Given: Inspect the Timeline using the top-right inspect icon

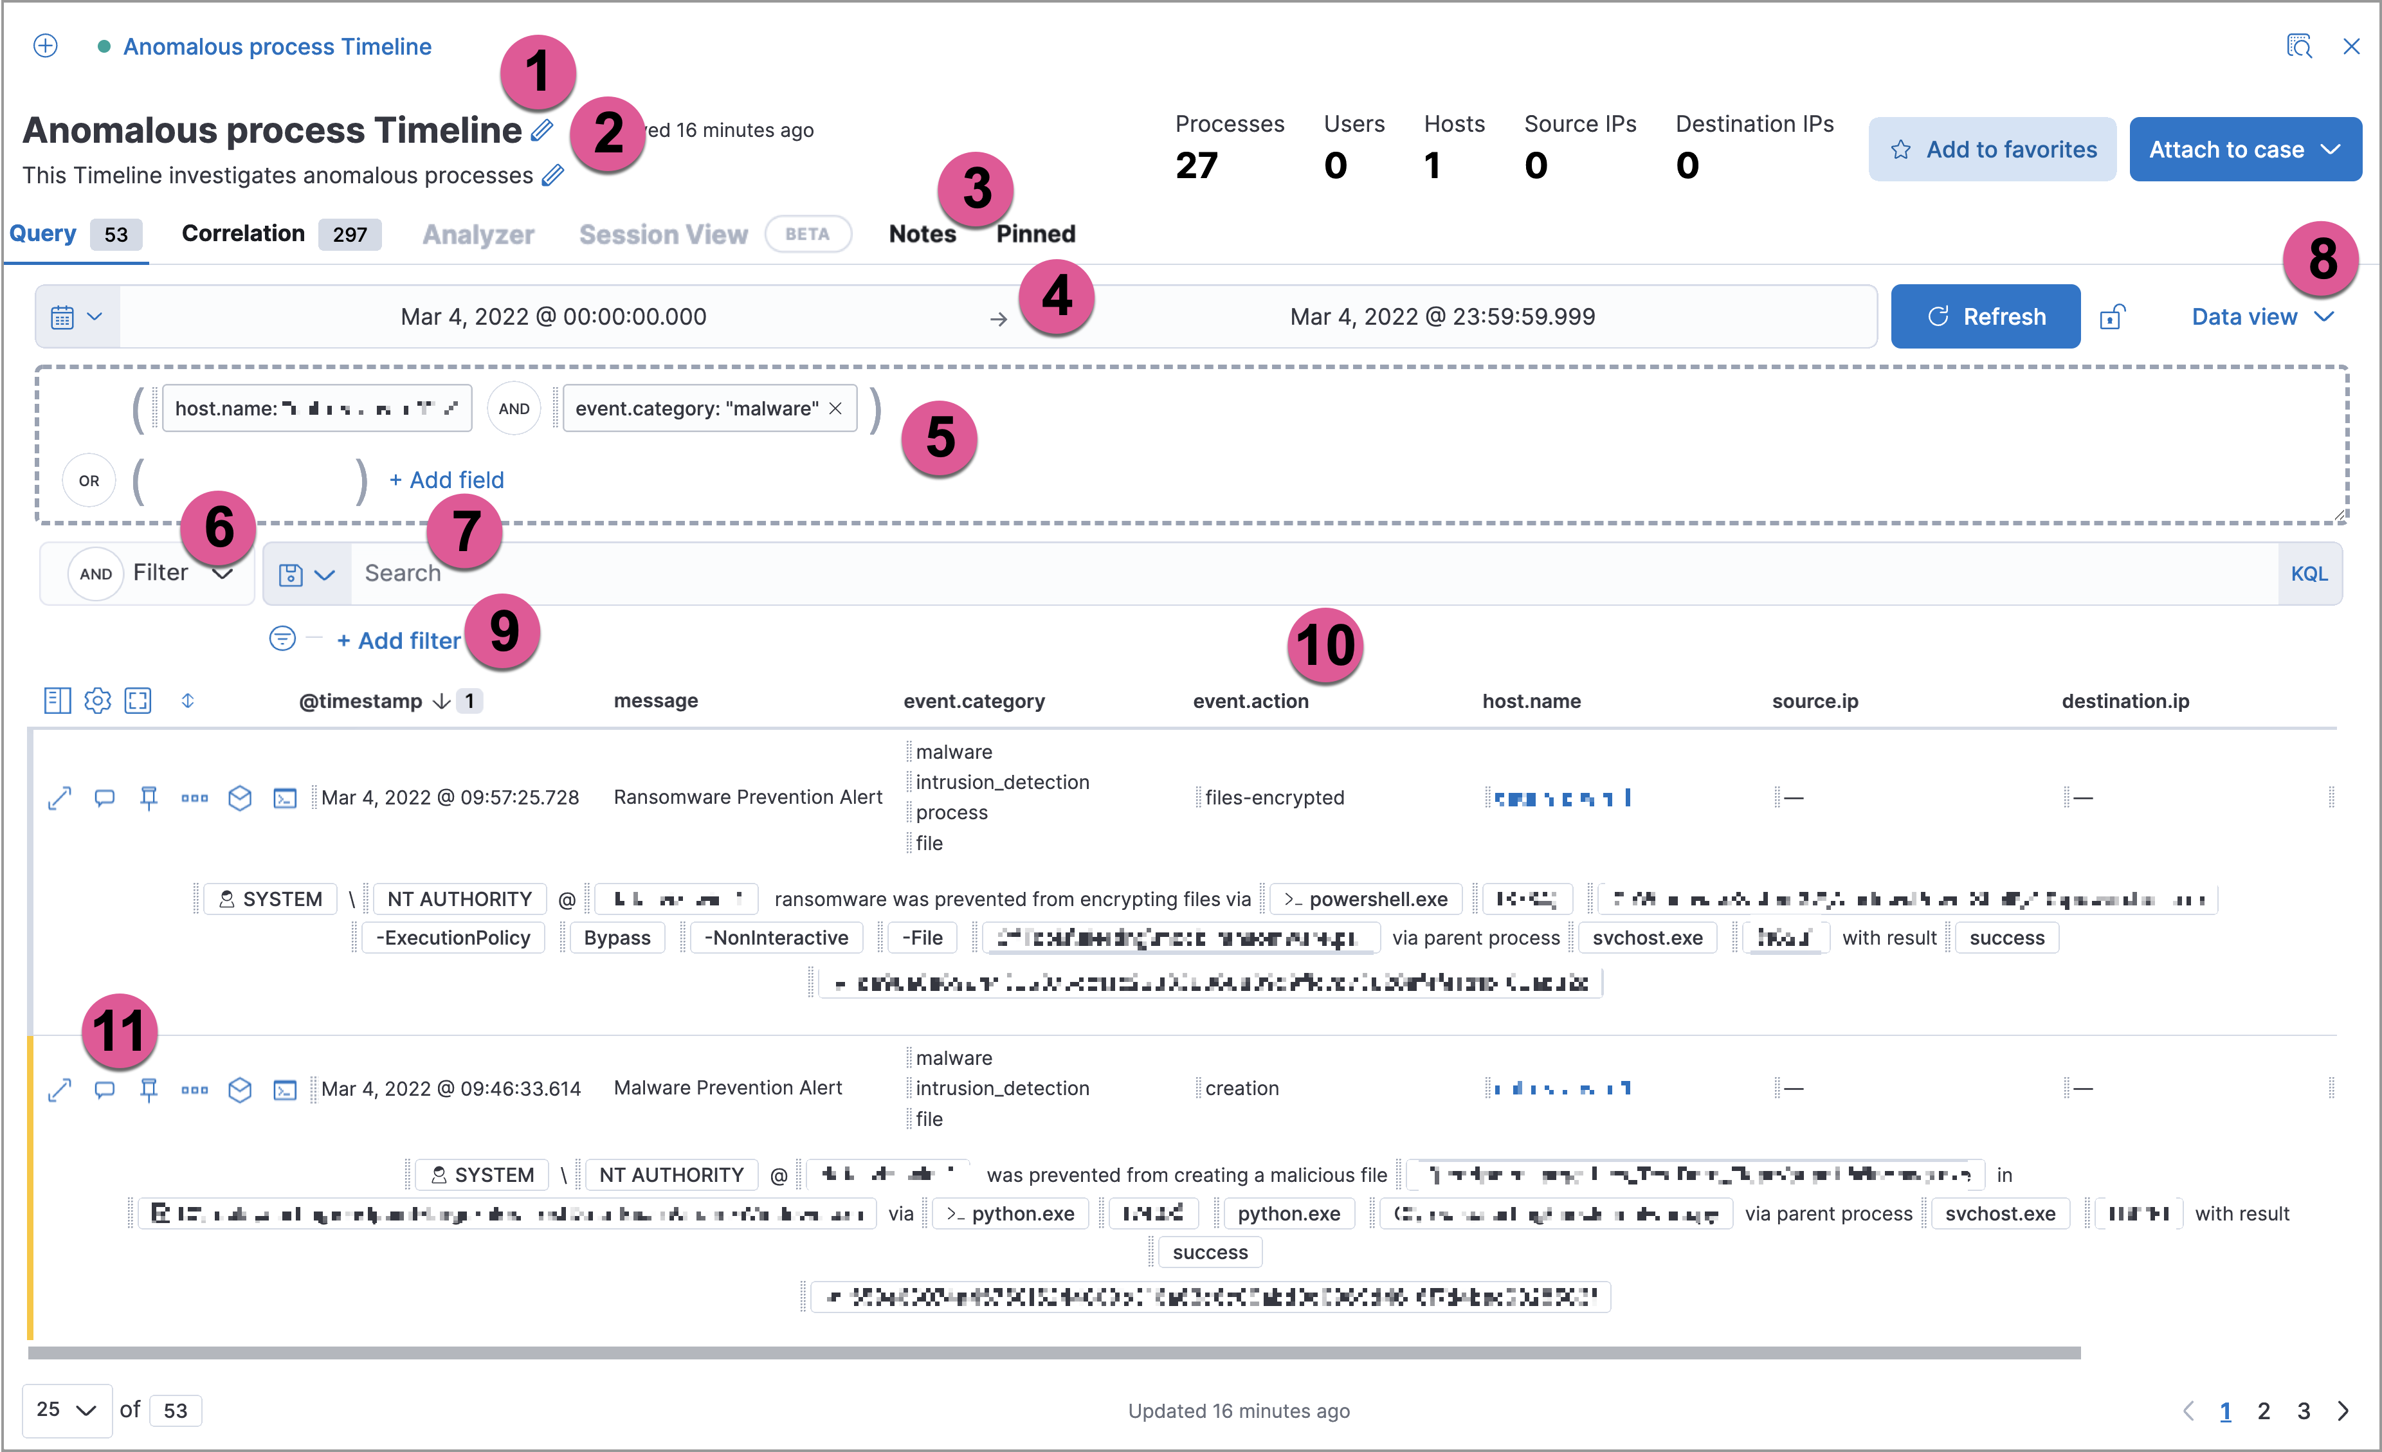Looking at the screenshot, I should [x=2299, y=46].
